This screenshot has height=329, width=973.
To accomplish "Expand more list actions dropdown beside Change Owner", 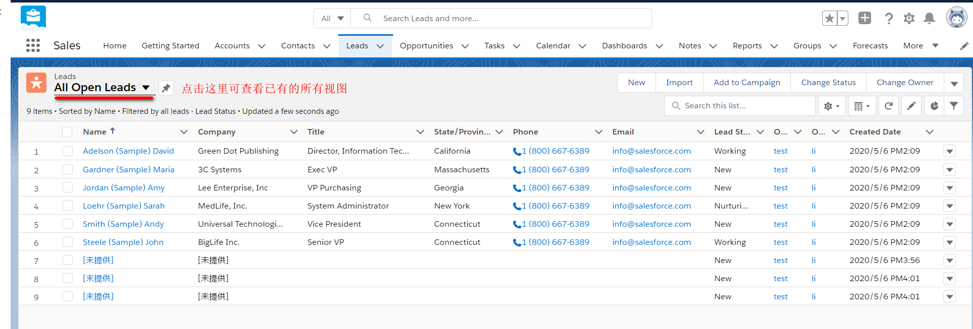I will click(x=954, y=83).
